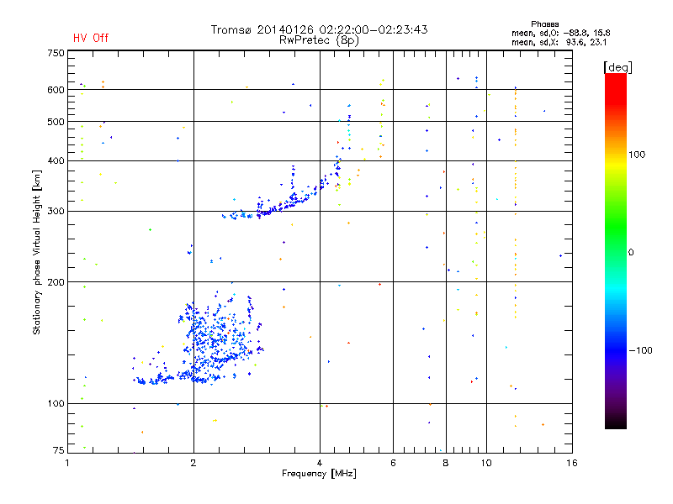This screenshot has width=673, height=504.
Task: Click the y-axis tick label '200'
Action: pos(56,282)
